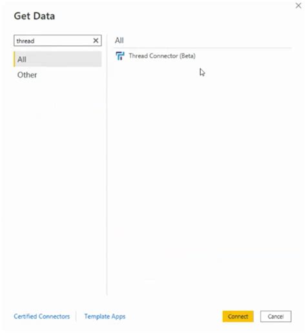Click the word thread in search box
306x334 pixels.
click(25, 41)
